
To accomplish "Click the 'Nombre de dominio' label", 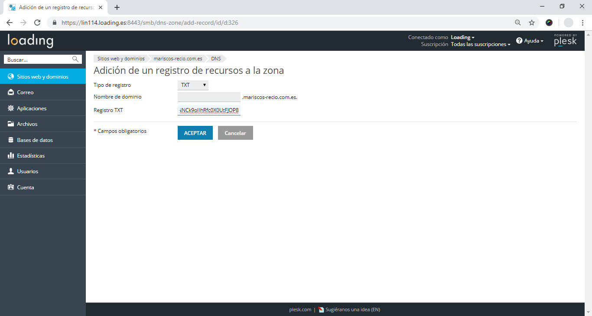I will pyautogui.click(x=117, y=97).
